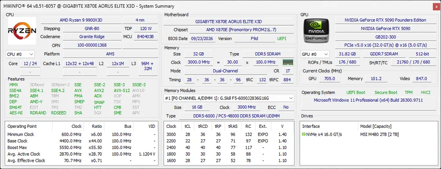Click the AMD-V feature label
The width and height of the screenshot is (441, 169).
36,102
